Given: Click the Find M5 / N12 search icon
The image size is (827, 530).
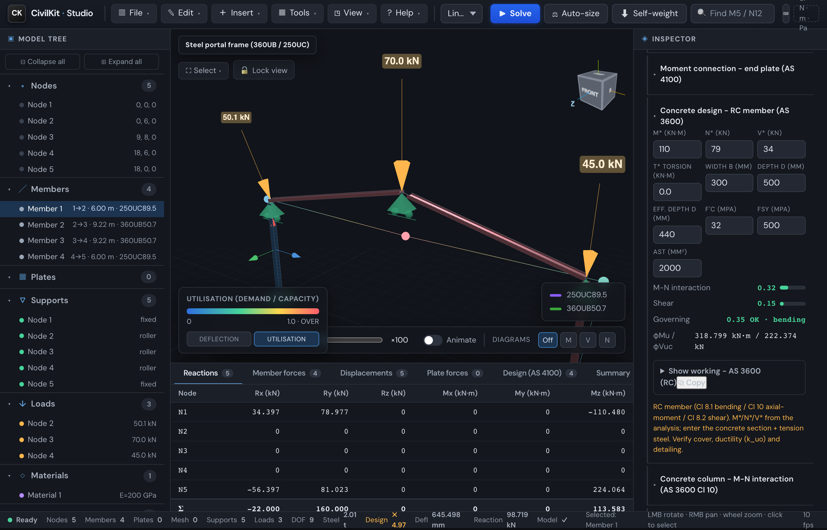Looking at the screenshot, I should pyautogui.click(x=701, y=13).
